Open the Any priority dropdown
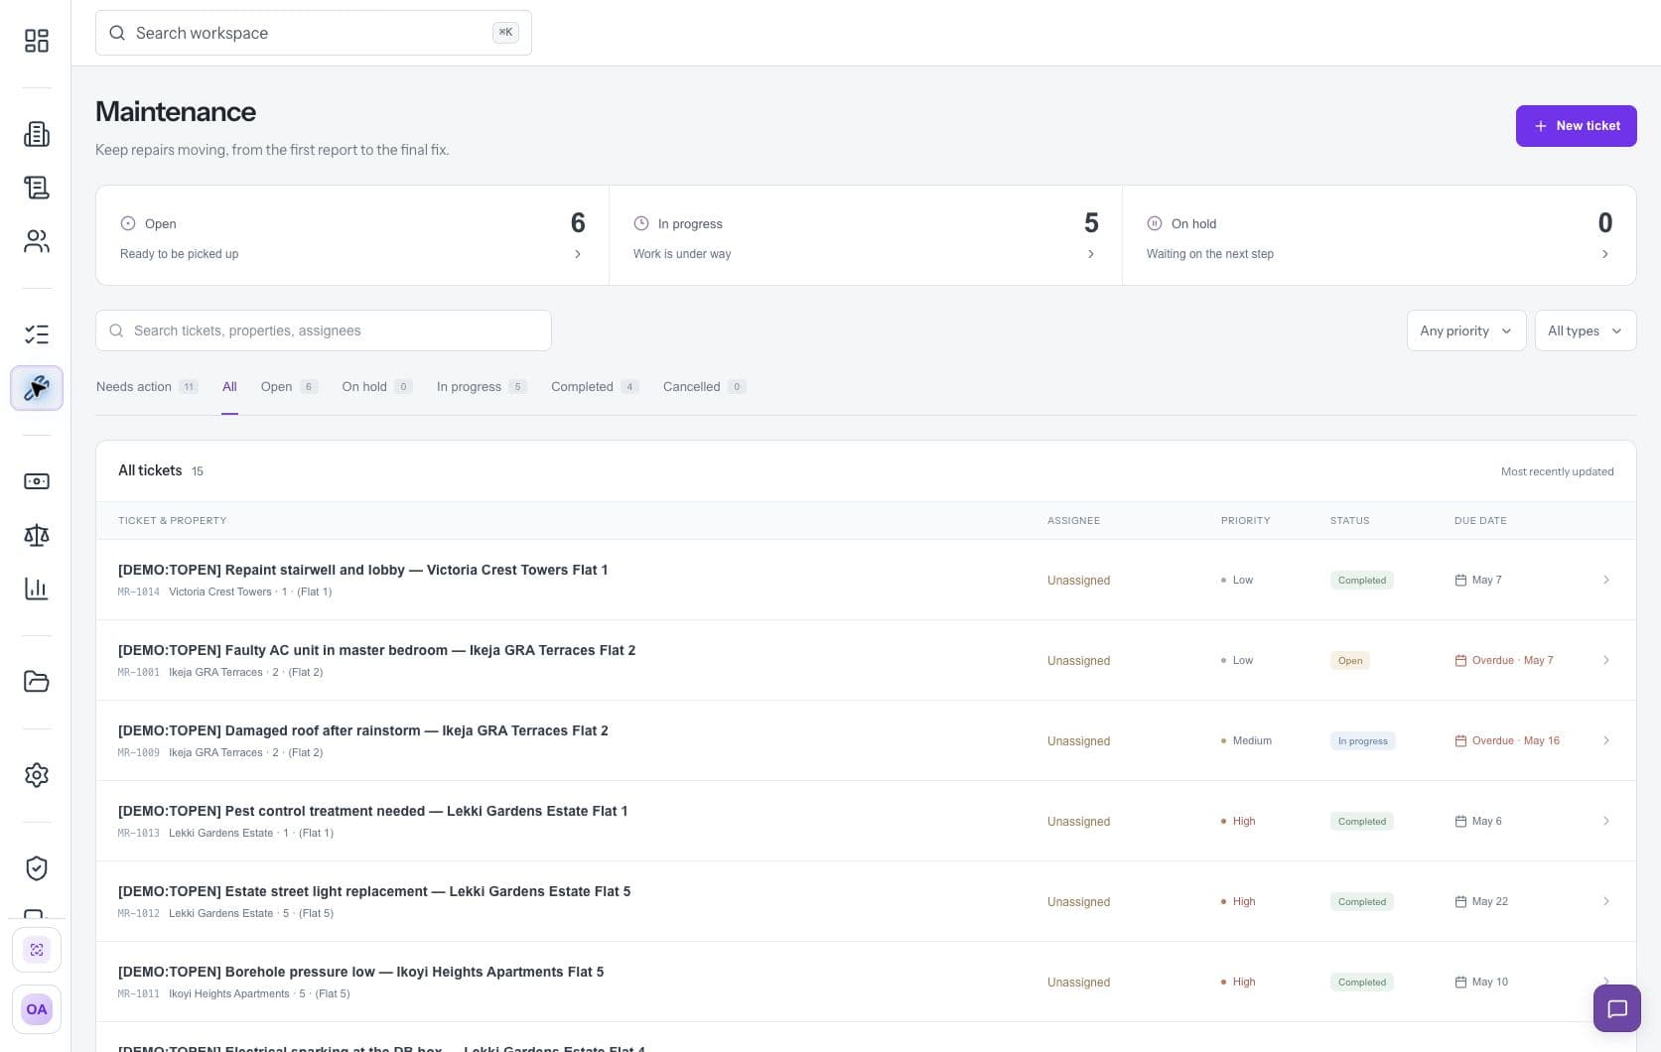The height and width of the screenshot is (1052, 1661). click(1466, 330)
